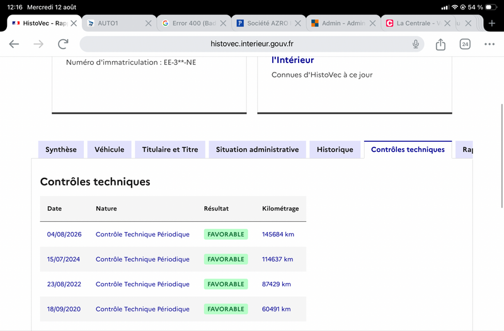Image resolution: width=504 pixels, height=331 pixels.
Task: Open the three-dot browser menu
Action: (x=490, y=44)
